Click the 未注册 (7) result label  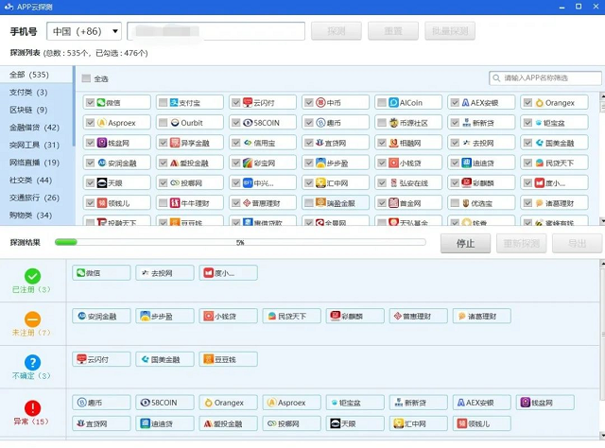click(31, 333)
